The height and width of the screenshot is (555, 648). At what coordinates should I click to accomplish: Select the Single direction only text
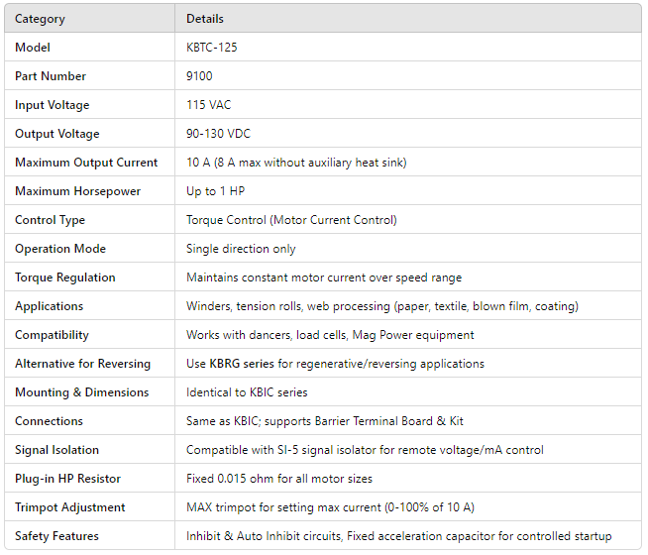(241, 249)
